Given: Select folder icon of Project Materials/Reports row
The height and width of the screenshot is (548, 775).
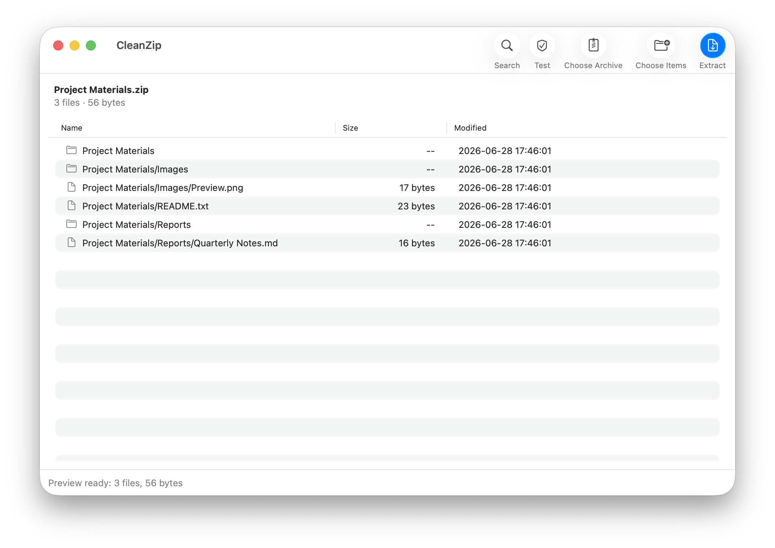Looking at the screenshot, I should pos(71,224).
